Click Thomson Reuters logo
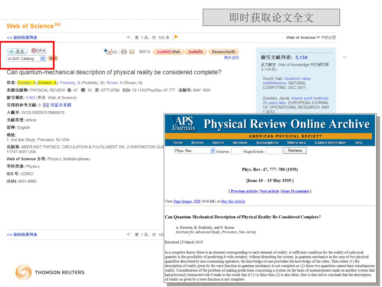 coord(50,272)
